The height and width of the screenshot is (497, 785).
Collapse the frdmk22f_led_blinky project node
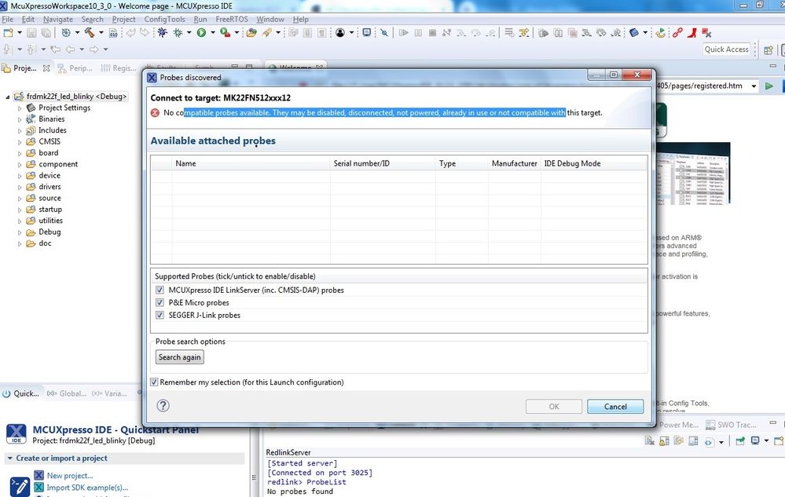8,97
